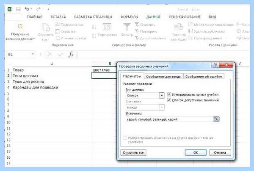Open the ФОРМУЛЫ ribbon tab
Screen dimensions: 254x171
[129, 17]
